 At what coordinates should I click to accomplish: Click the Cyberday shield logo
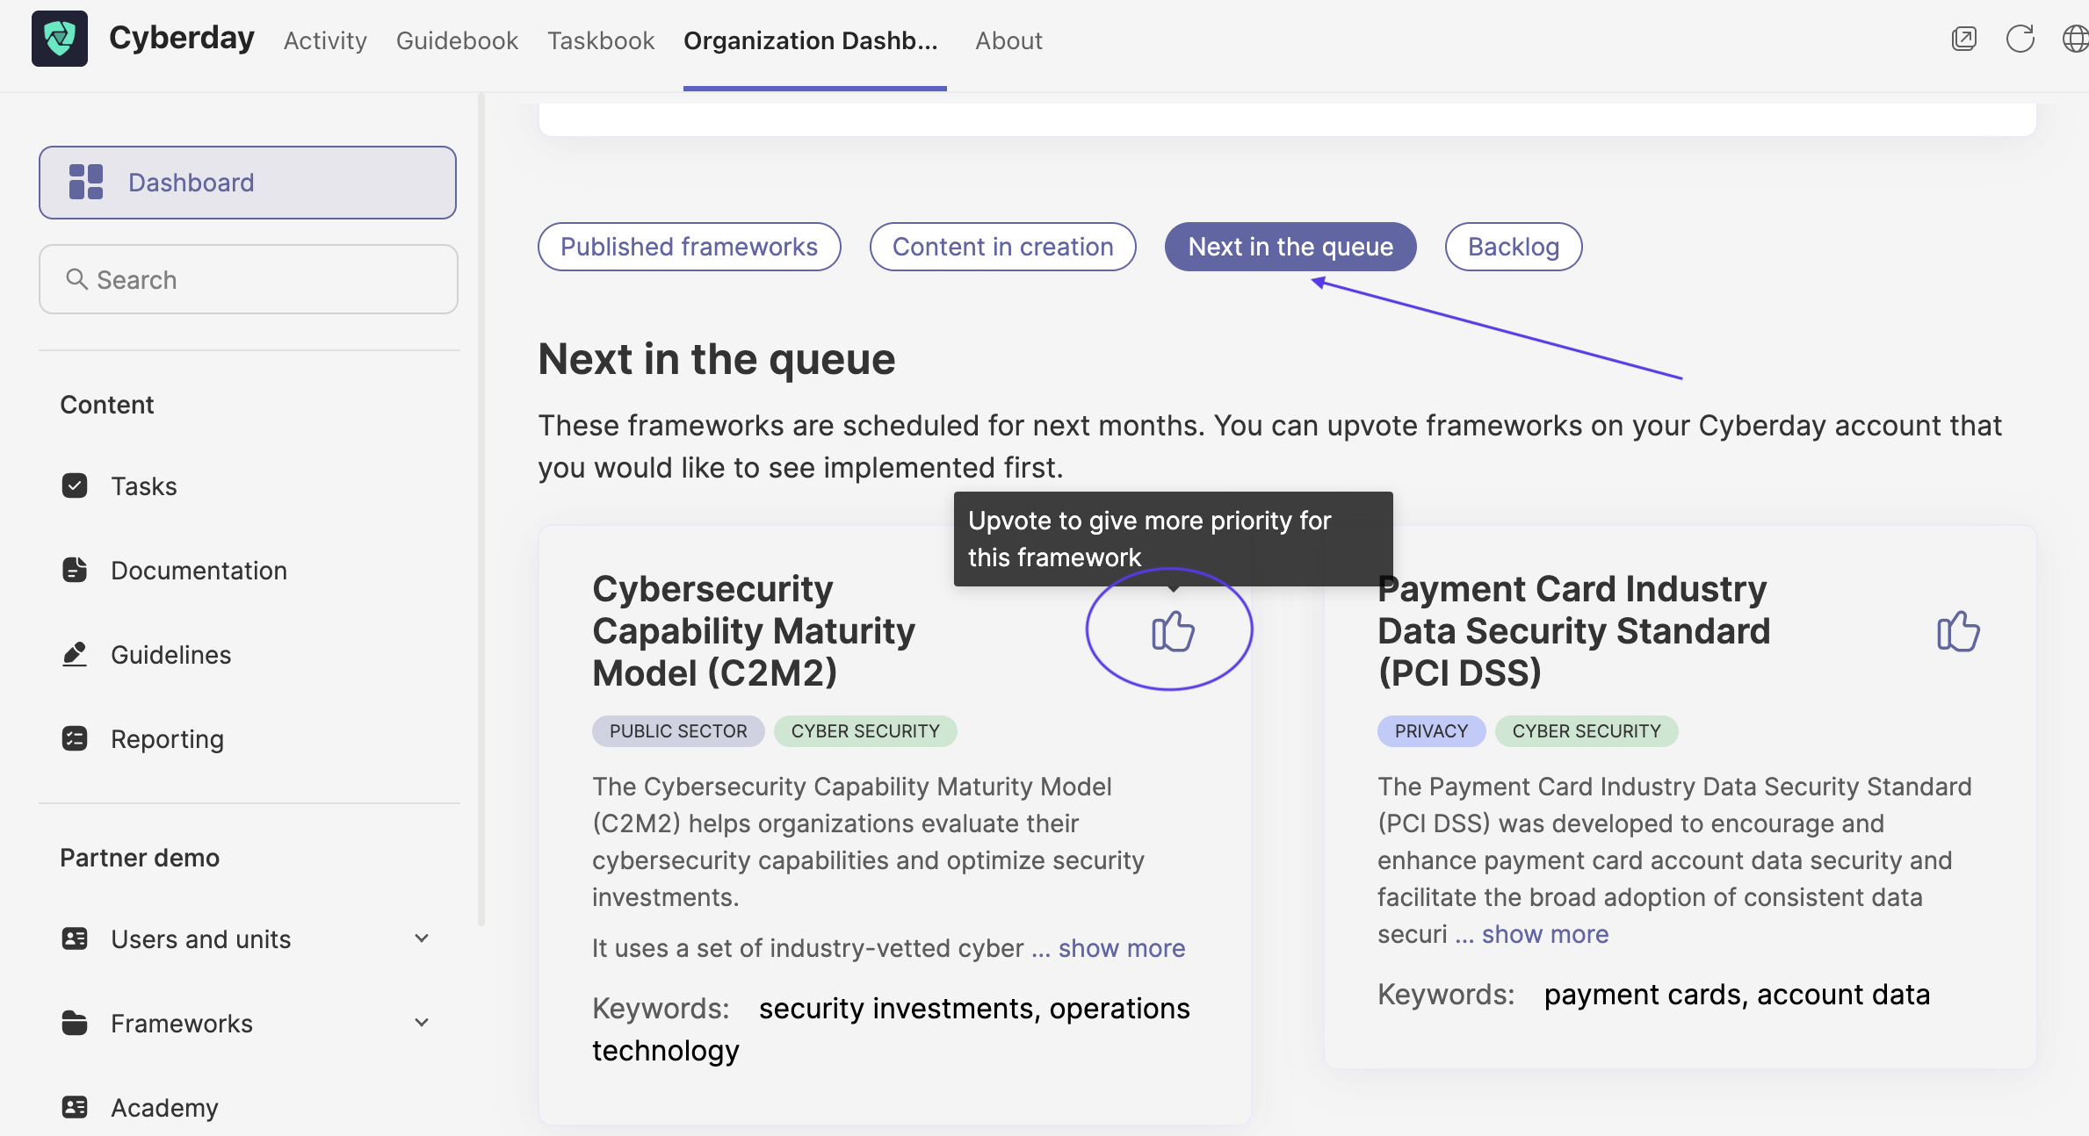pos(58,38)
